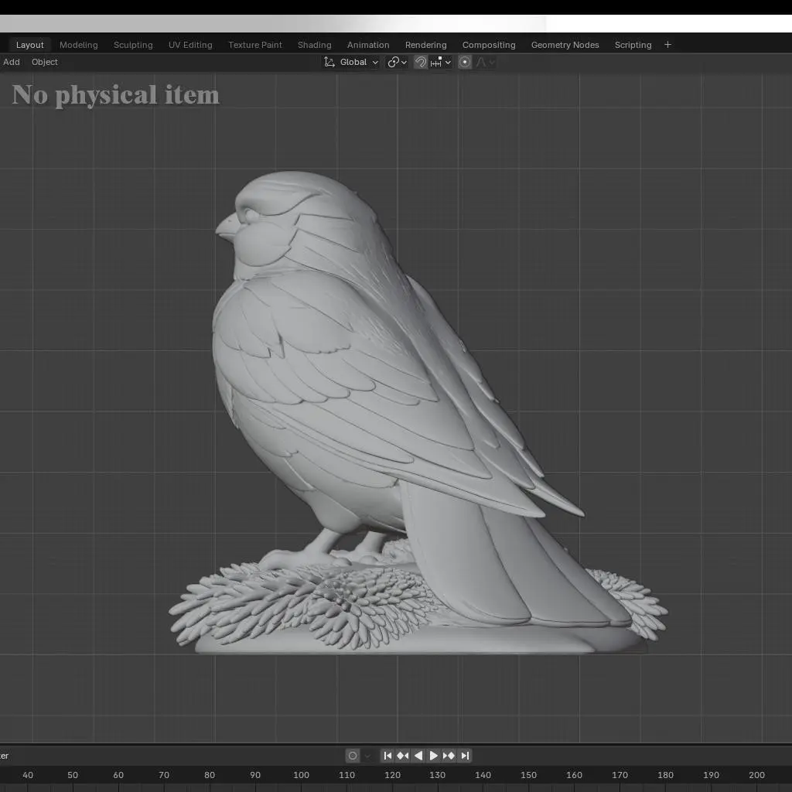Image resolution: width=792 pixels, height=792 pixels.
Task: Add a new workspace with plus icon
Action: point(667,45)
